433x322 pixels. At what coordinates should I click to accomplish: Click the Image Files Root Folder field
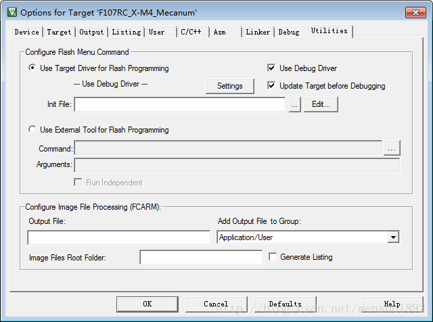click(x=201, y=257)
